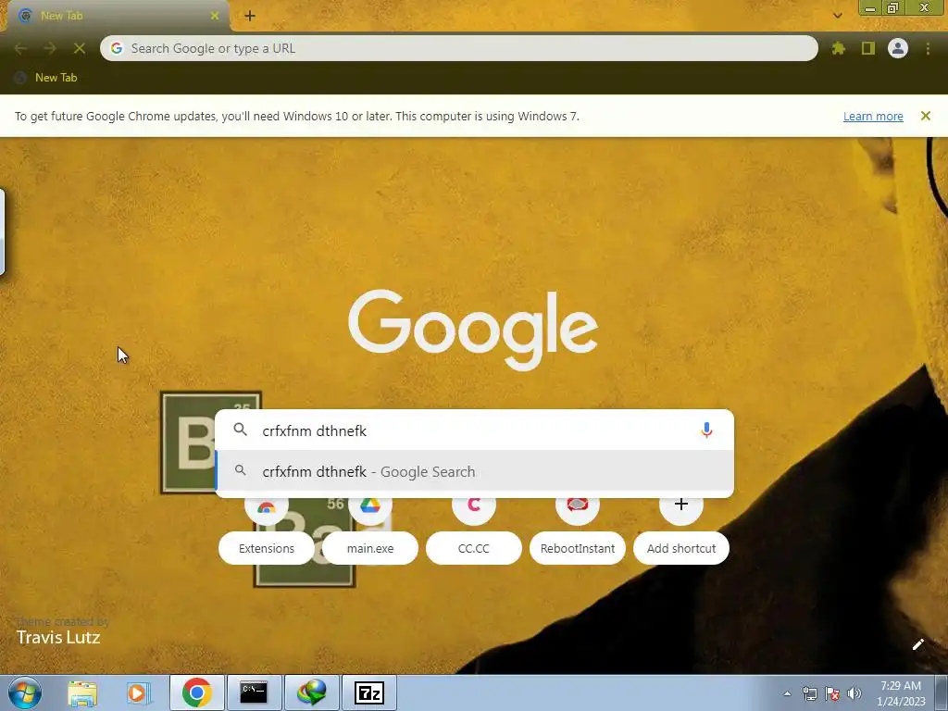
Task: Switch to Chrome in the taskbar
Action: click(x=196, y=692)
